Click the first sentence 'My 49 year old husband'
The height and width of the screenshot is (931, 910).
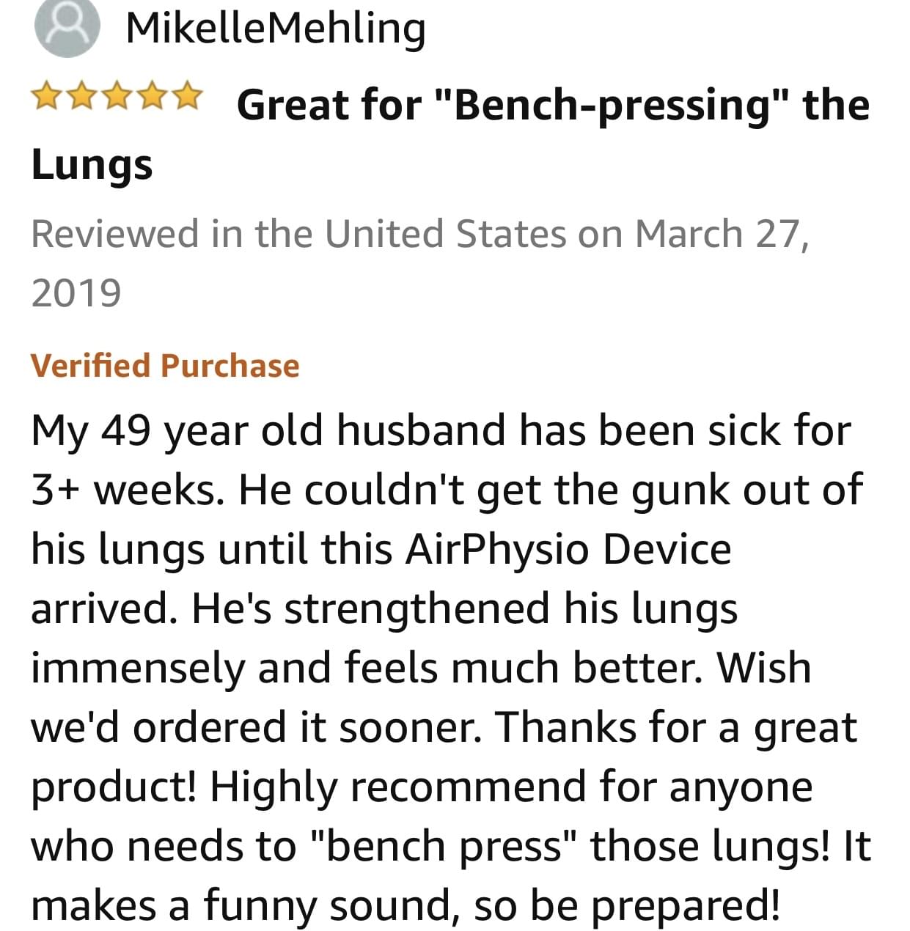point(268,431)
